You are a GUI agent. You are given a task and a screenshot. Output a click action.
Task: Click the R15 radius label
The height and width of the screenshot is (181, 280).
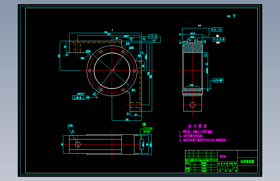tap(128, 43)
